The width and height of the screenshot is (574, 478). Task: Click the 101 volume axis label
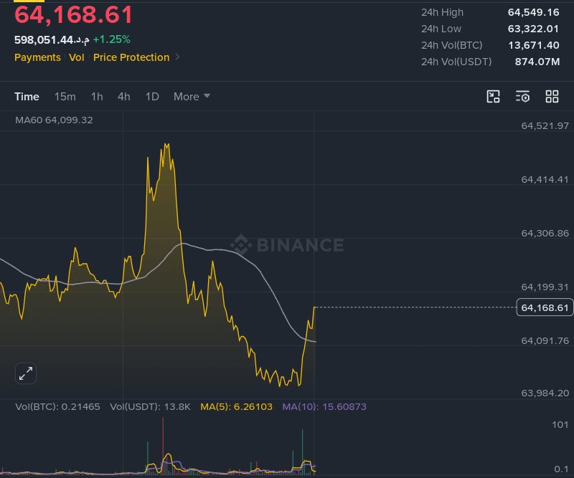pos(560,424)
